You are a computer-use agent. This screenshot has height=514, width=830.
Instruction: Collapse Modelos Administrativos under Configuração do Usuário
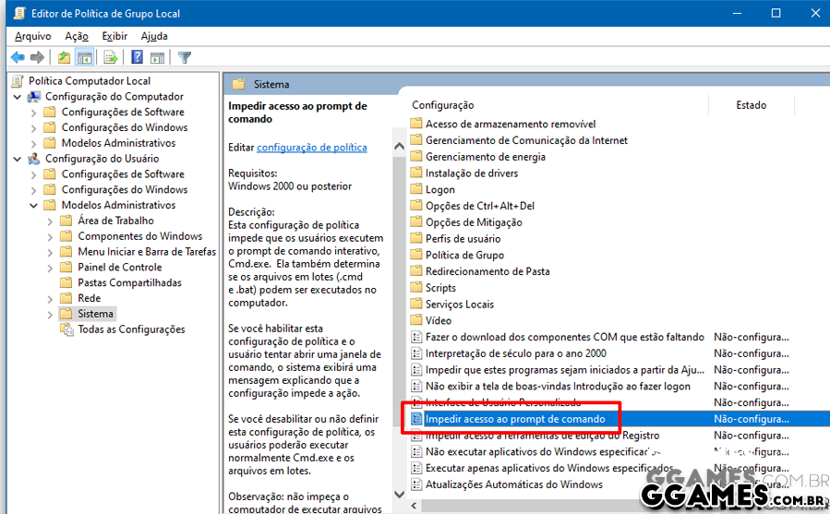[x=34, y=205]
